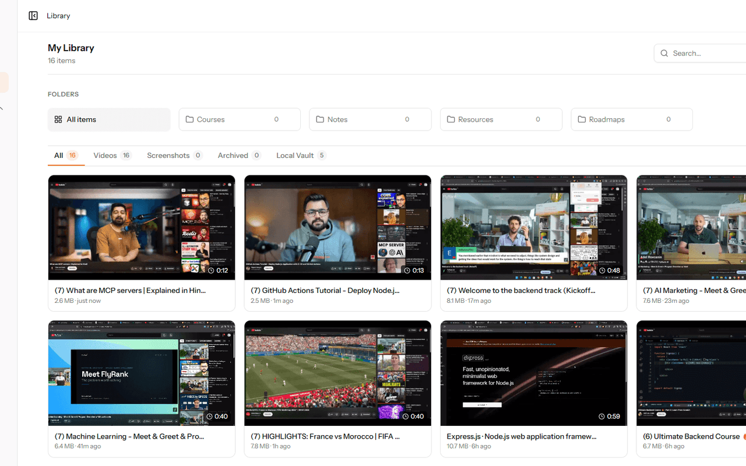The width and height of the screenshot is (746, 466).
Task: Click the "6.7 MB · 6h ago" file details
Action: click(663, 446)
